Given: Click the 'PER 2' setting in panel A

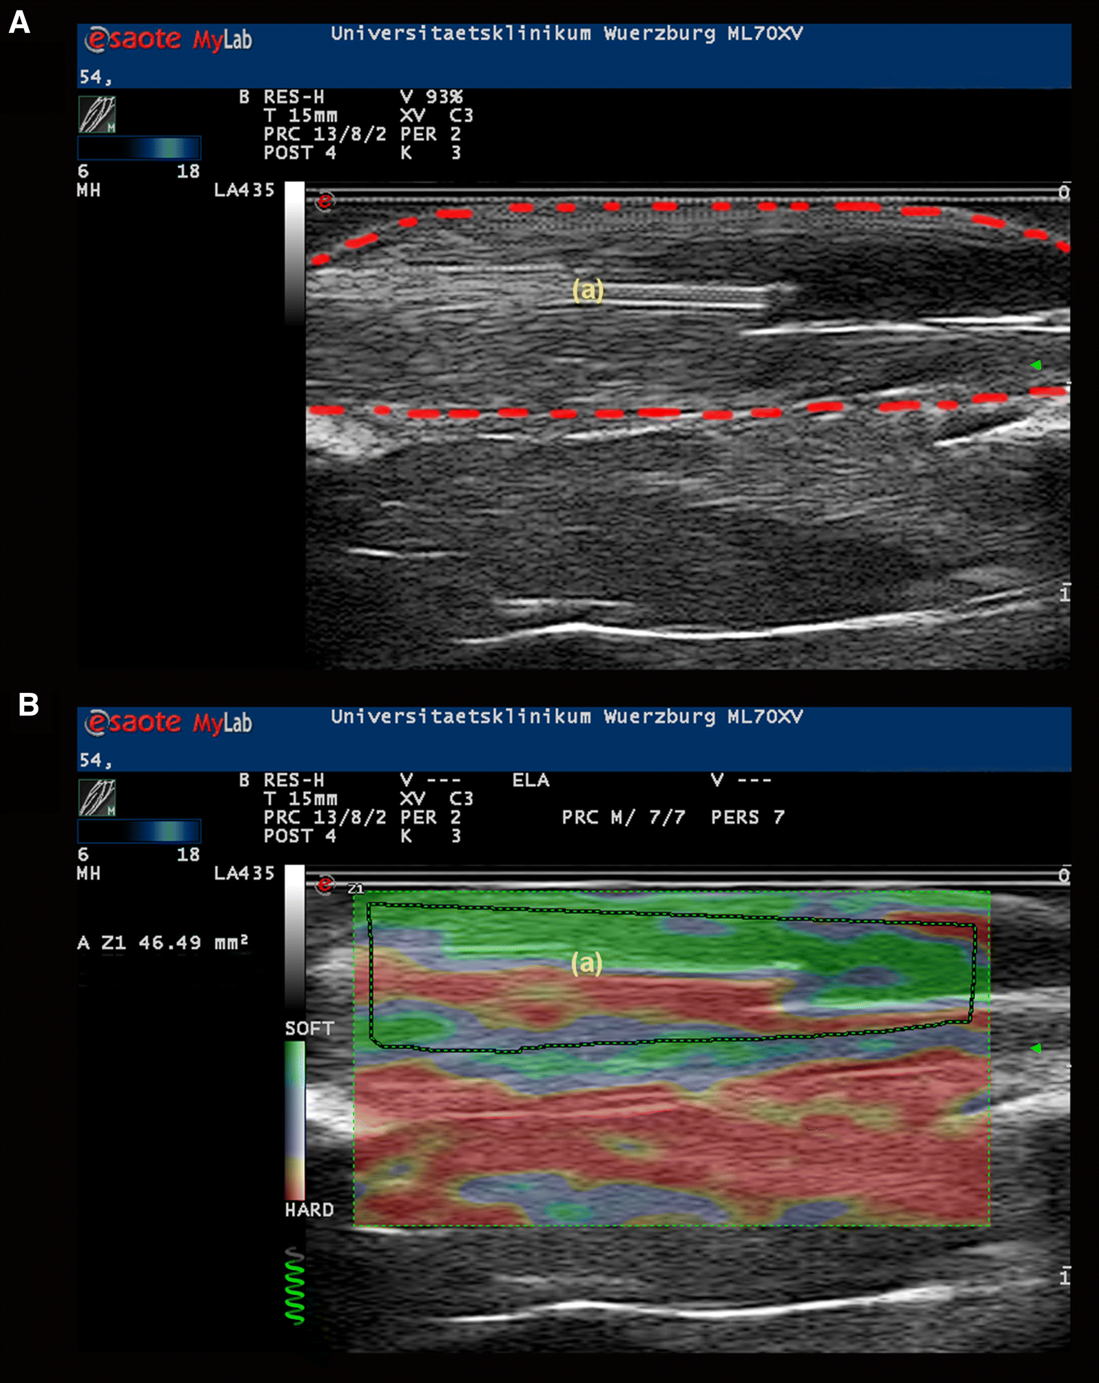Looking at the screenshot, I should tap(431, 134).
